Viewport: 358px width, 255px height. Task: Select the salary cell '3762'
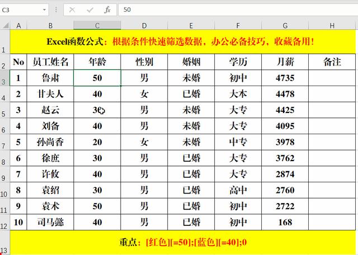(x=285, y=158)
